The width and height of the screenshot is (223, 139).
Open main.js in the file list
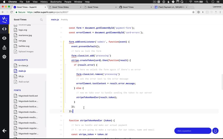[22, 71]
